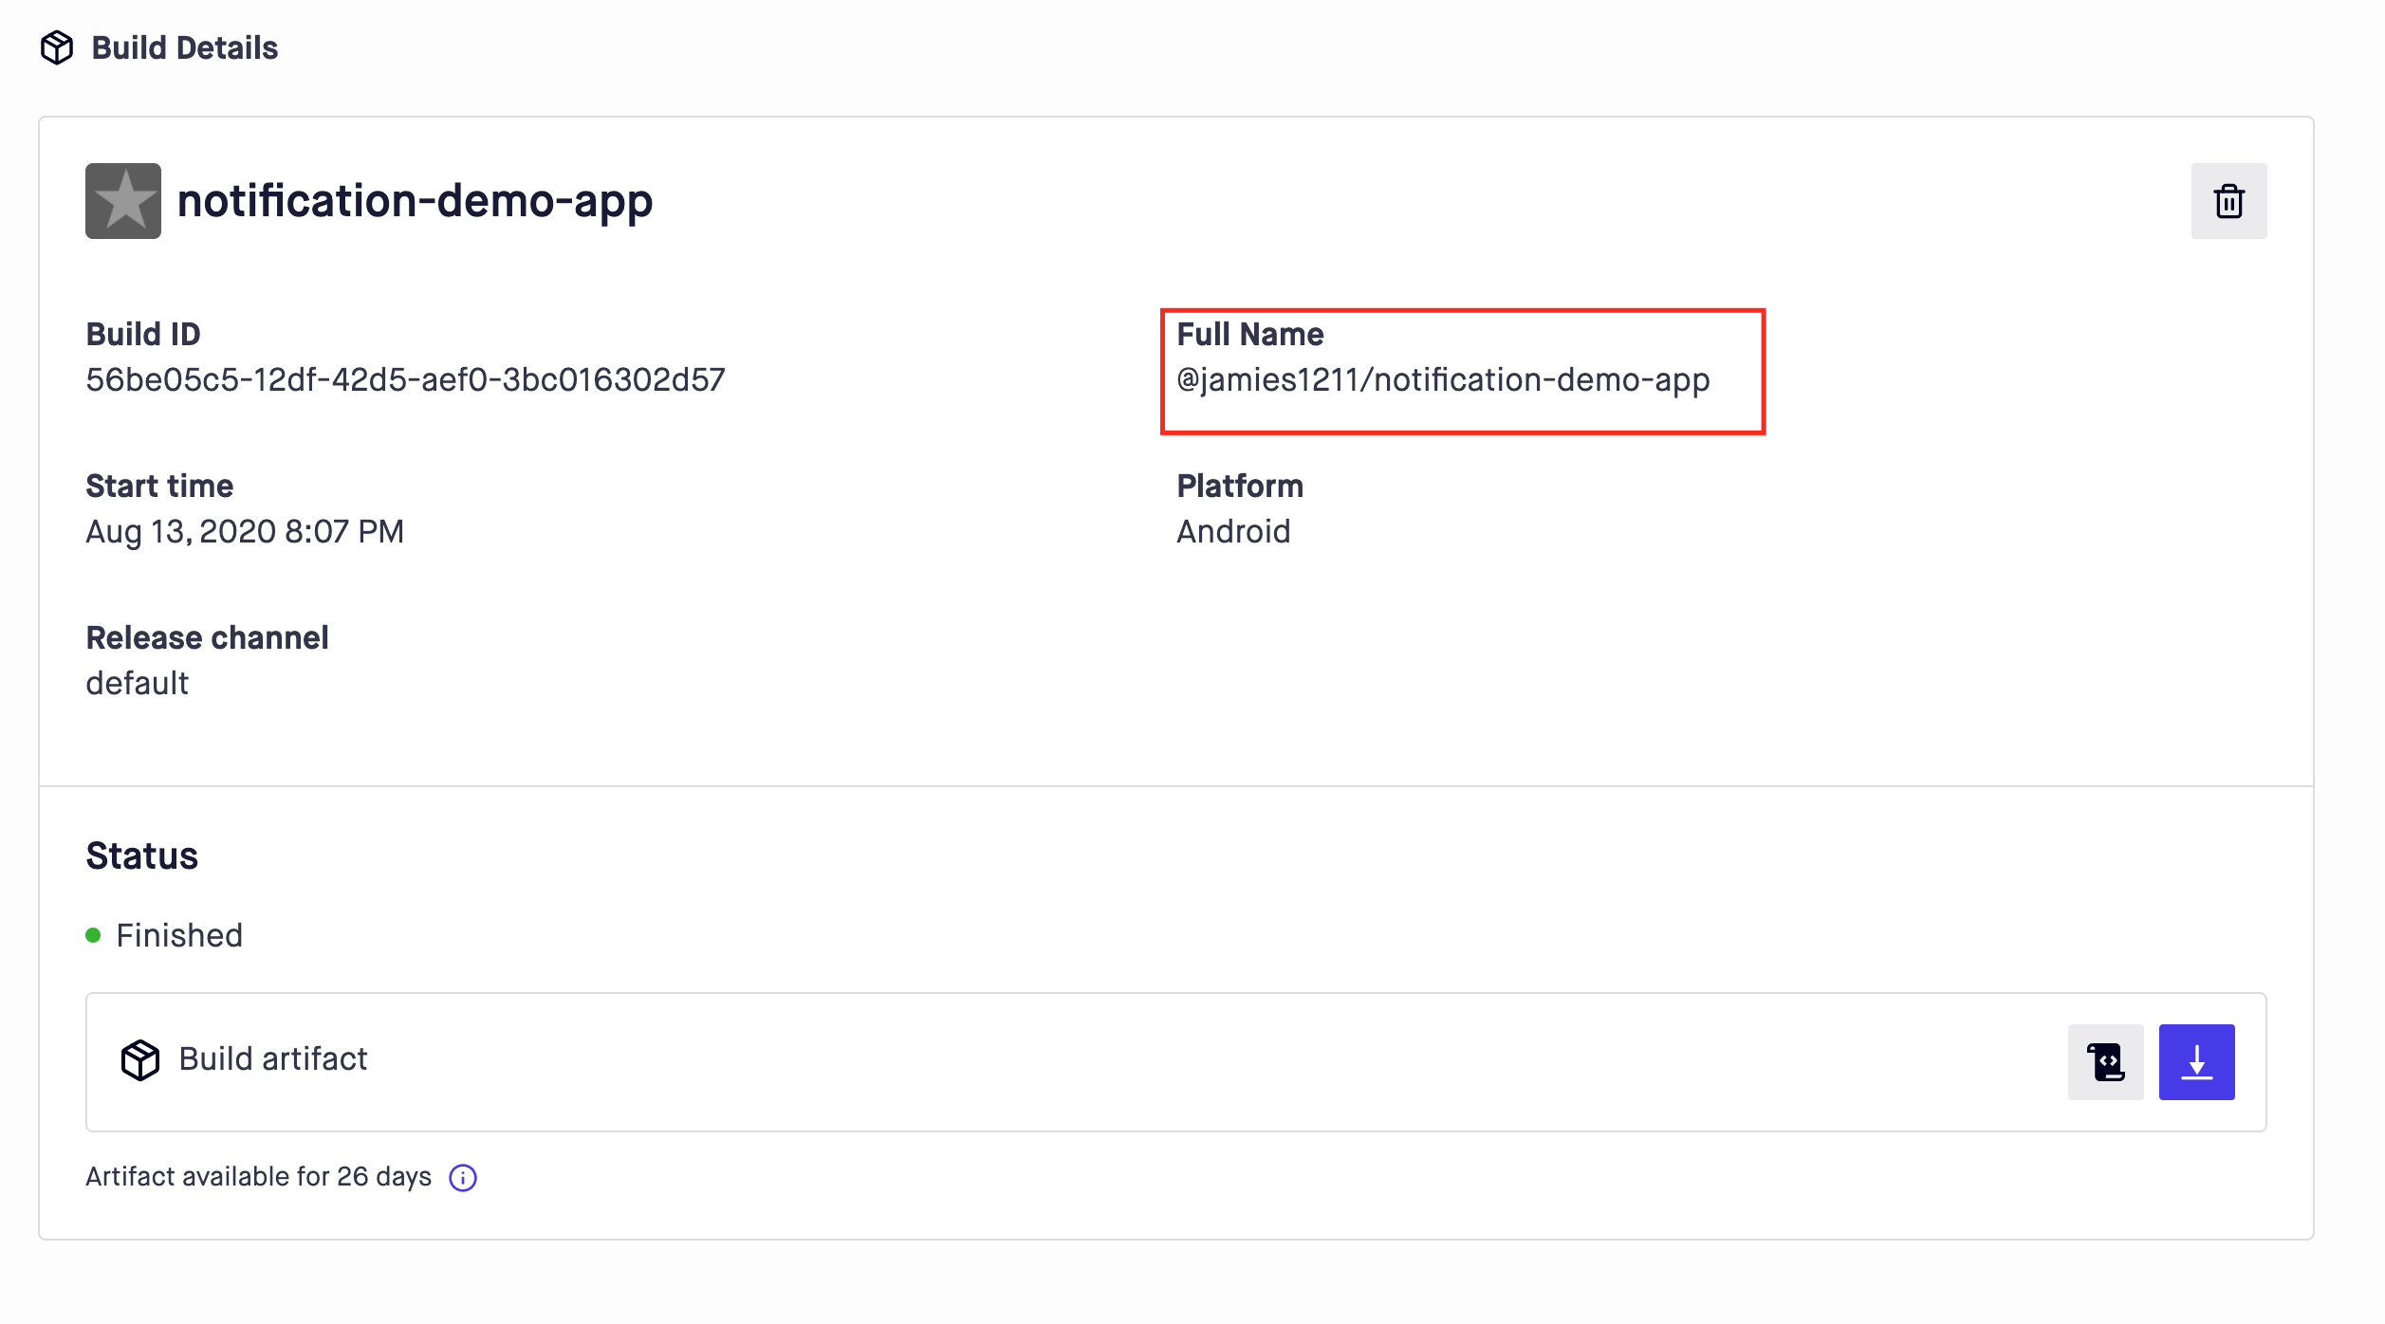Click the purple download artifact icon
2385x1324 pixels.
2196,1061
